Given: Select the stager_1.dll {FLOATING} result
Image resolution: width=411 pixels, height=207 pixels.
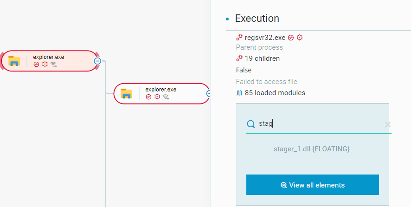Looking at the screenshot, I should pyautogui.click(x=312, y=149).
